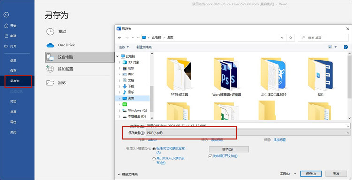Open the 导出 page
This screenshot has height=180, width=352.
[13, 122]
